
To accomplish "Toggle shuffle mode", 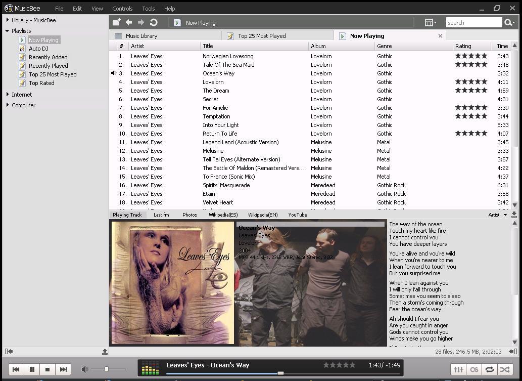I will [505, 369].
